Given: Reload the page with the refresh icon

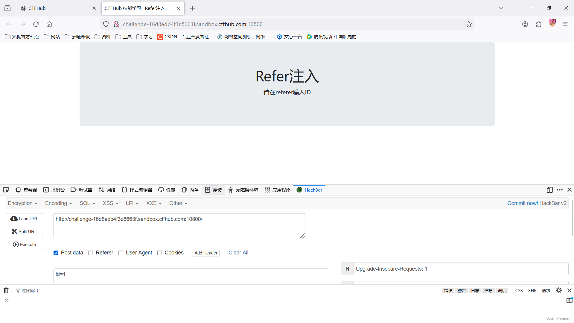Looking at the screenshot, I should click(x=36, y=24).
